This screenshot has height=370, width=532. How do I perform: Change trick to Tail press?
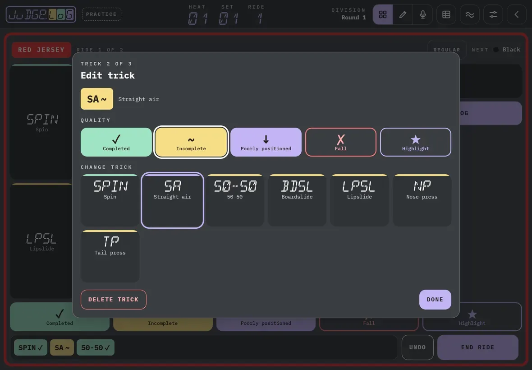pyautogui.click(x=110, y=256)
